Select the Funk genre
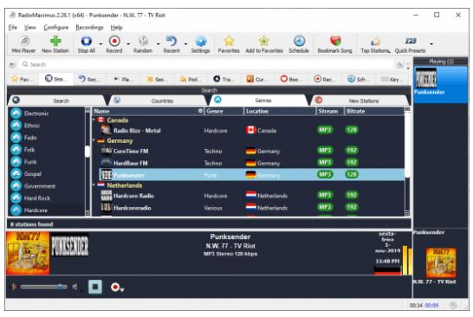This screenshot has width=473, height=317. [47, 162]
